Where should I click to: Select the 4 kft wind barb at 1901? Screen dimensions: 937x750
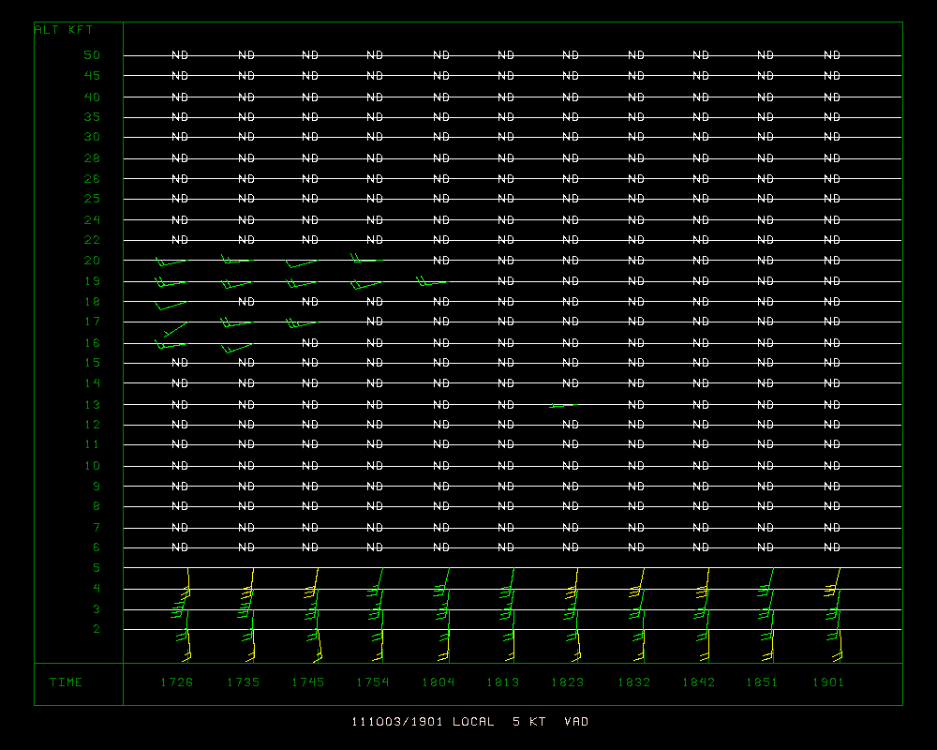[x=833, y=588]
